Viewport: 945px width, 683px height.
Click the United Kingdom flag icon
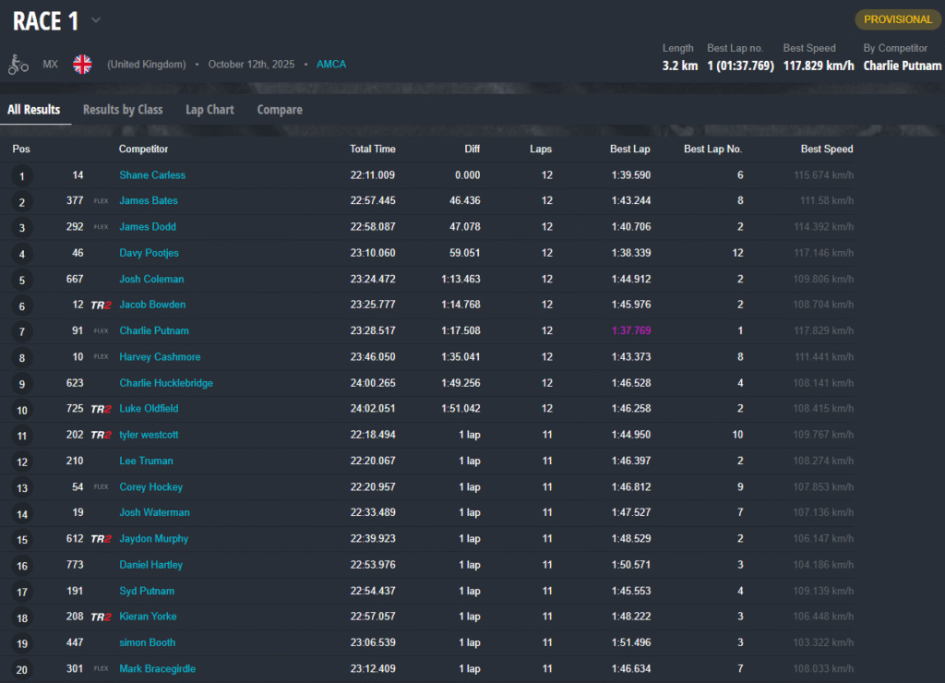(83, 65)
